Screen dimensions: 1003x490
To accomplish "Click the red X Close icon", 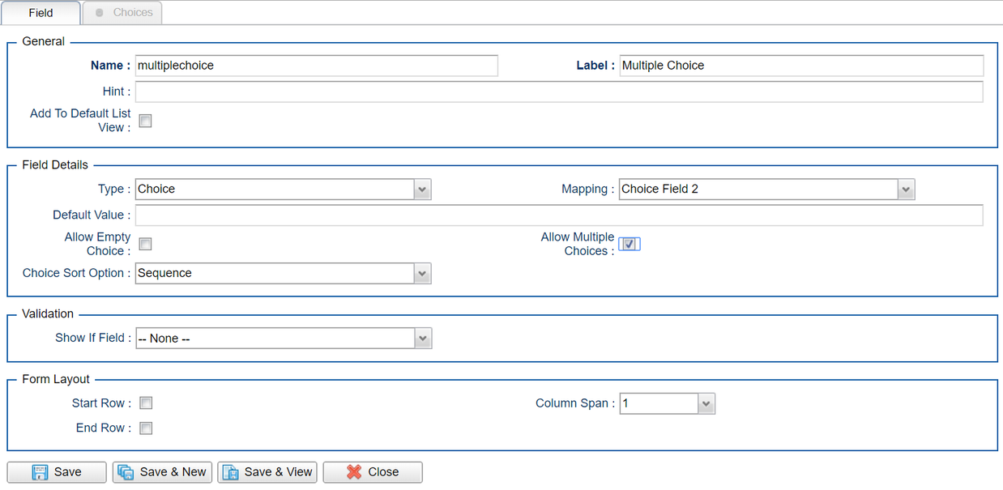I will point(354,472).
